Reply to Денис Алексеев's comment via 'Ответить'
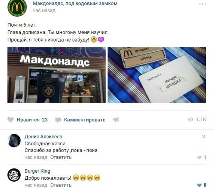Screen dimensions: 214x191 coord(61,157)
